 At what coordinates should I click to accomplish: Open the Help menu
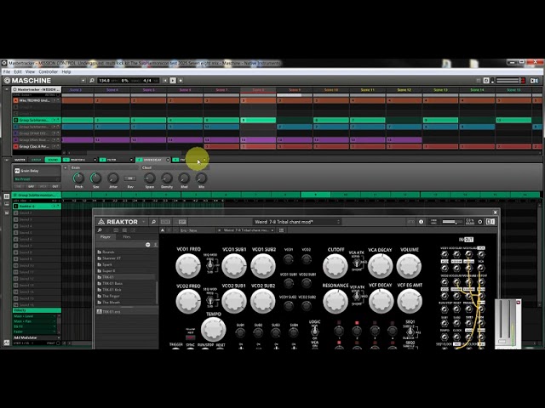[66, 71]
